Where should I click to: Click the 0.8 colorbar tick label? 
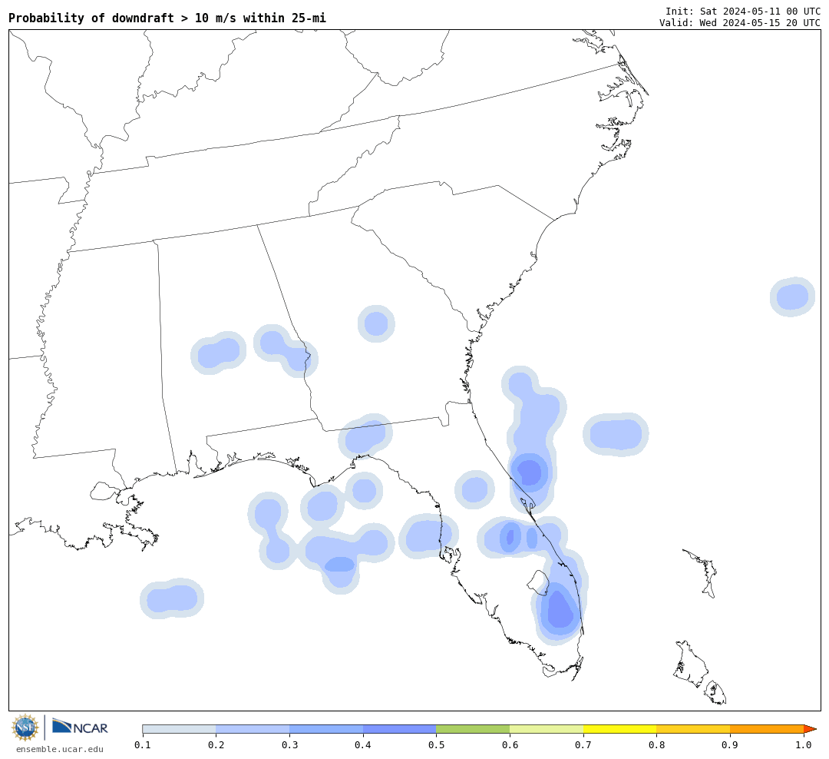coord(656,745)
